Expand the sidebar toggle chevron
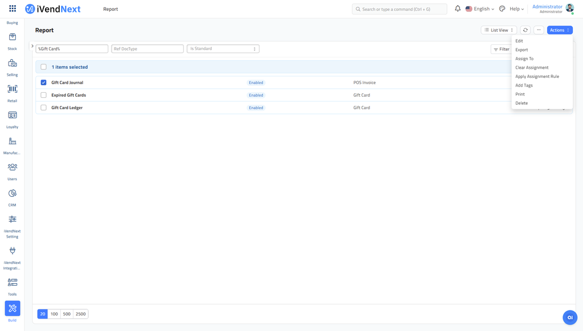Screen dimensions: 583x331 point(32,46)
